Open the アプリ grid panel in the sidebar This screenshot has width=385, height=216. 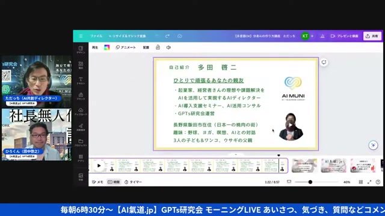[81, 158]
